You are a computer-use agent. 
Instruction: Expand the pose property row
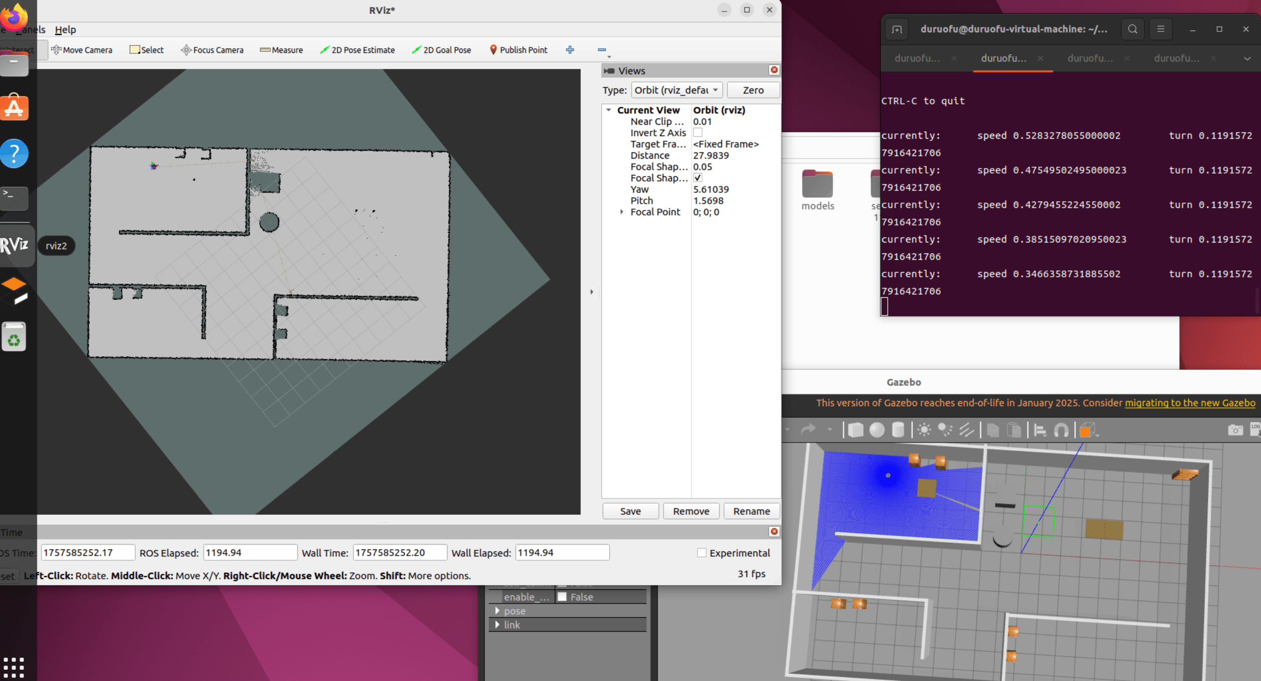[497, 611]
